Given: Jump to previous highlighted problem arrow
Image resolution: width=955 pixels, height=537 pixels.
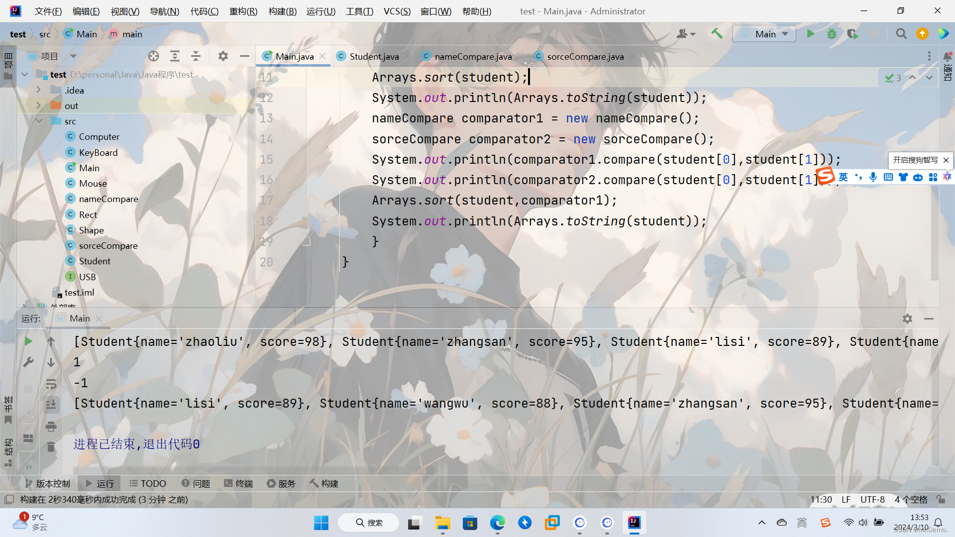Looking at the screenshot, I should (x=912, y=78).
